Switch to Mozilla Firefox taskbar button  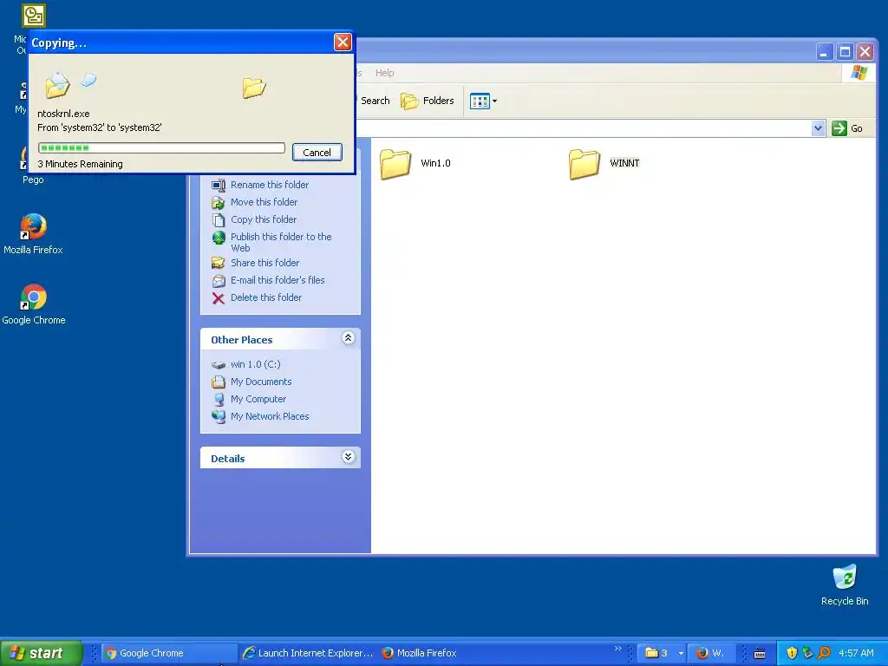pos(419,653)
